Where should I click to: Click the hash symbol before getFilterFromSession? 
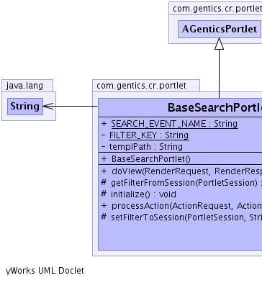[104, 182]
